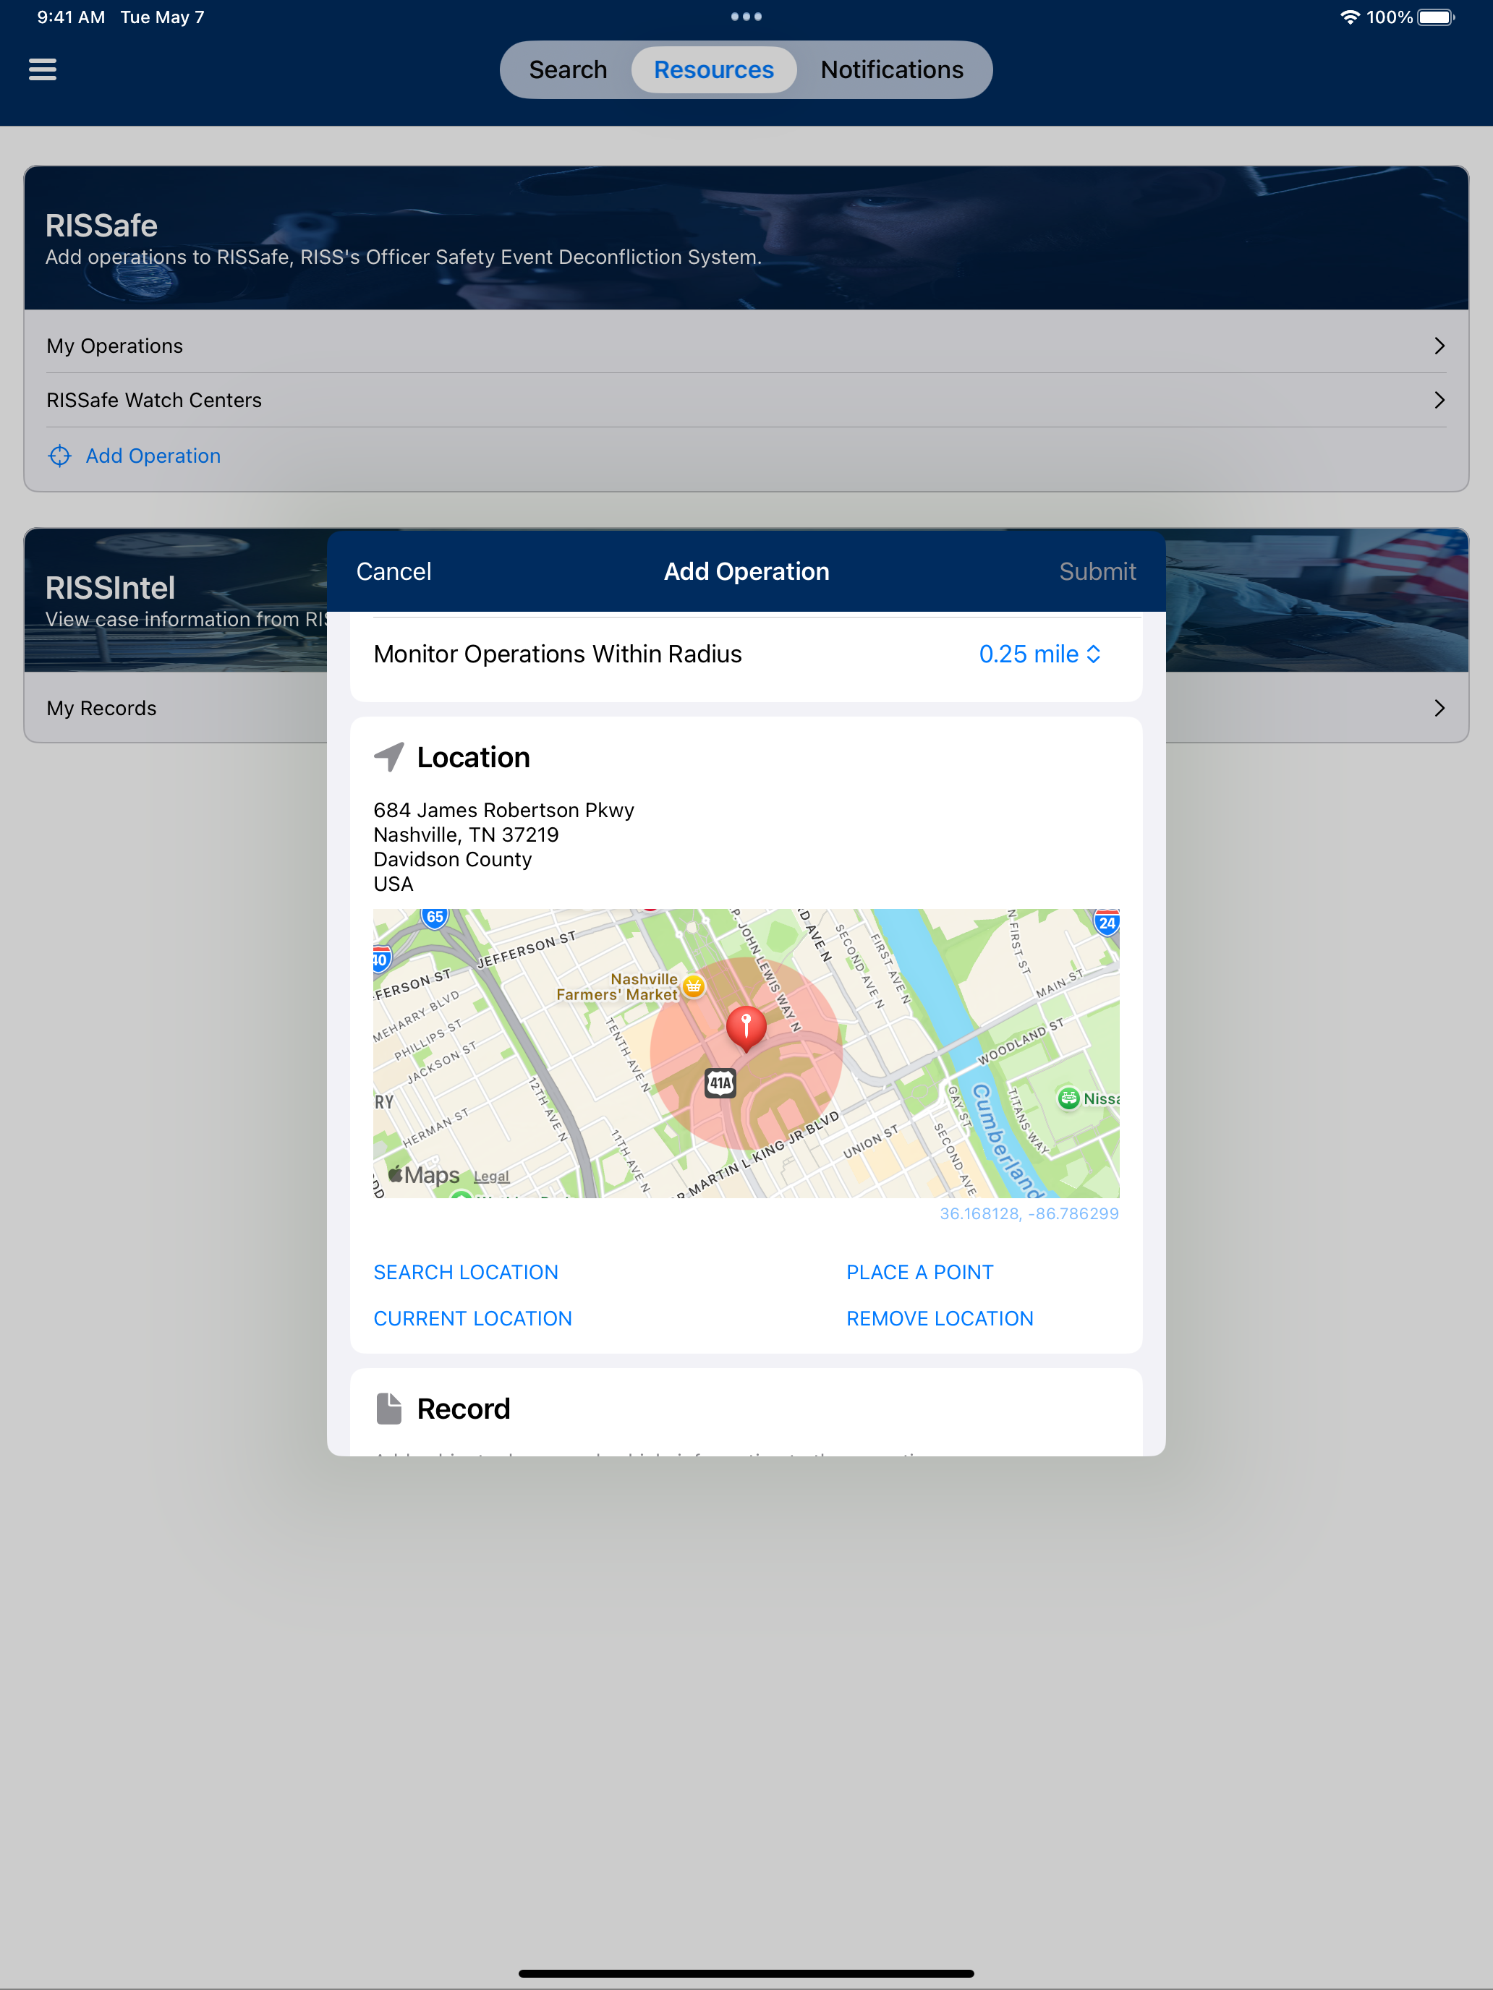The width and height of the screenshot is (1493, 1990).
Task: Tap the Interstate 24 shield on map
Action: (1107, 922)
